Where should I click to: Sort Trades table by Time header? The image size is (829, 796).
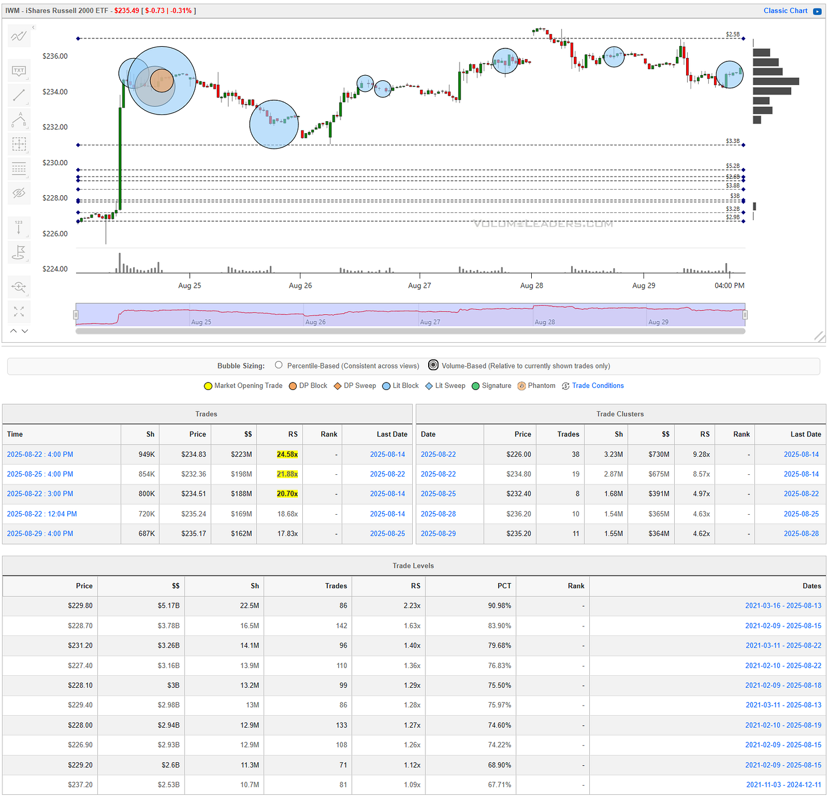coord(15,434)
